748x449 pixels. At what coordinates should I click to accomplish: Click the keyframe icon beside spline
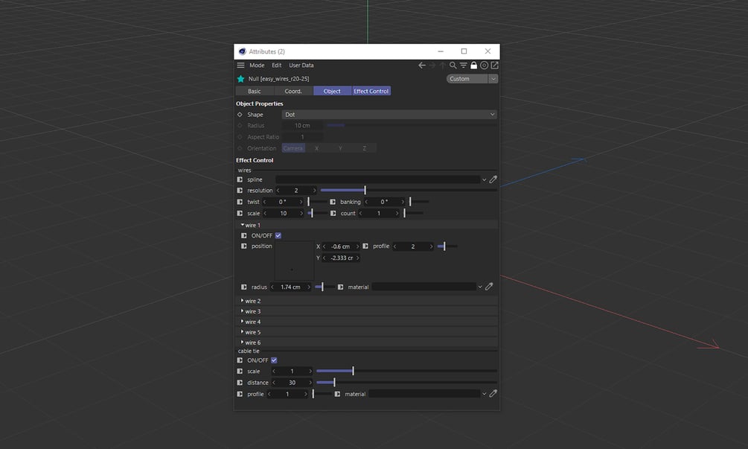coord(240,179)
